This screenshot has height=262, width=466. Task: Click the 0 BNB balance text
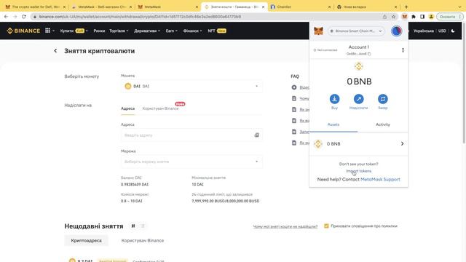359,82
